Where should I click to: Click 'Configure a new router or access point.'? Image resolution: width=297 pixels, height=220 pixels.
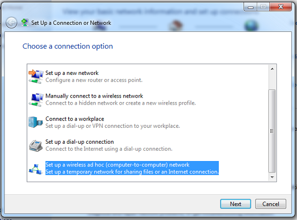click(94, 80)
